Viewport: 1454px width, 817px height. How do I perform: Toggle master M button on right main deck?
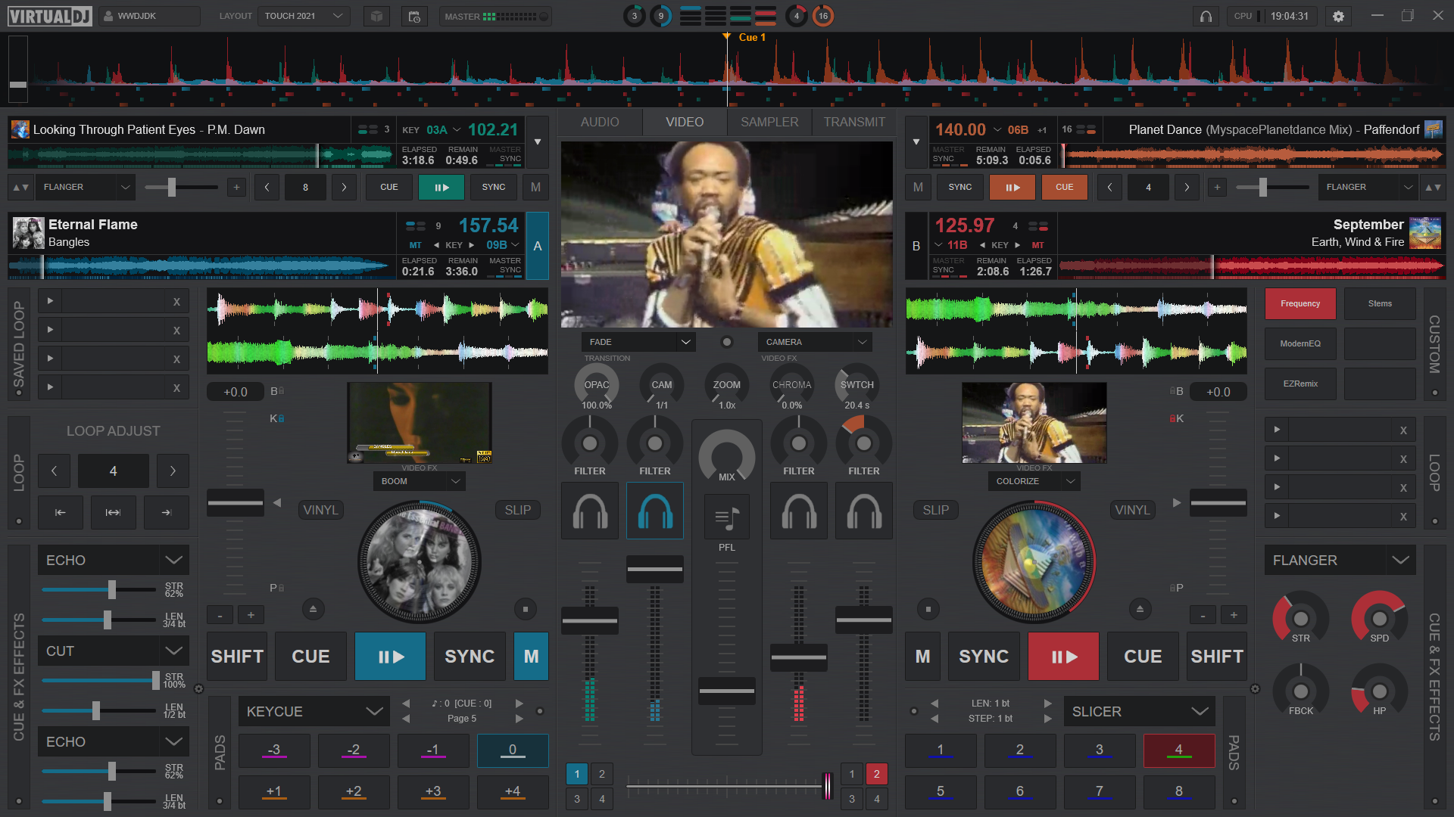pyautogui.click(x=922, y=656)
